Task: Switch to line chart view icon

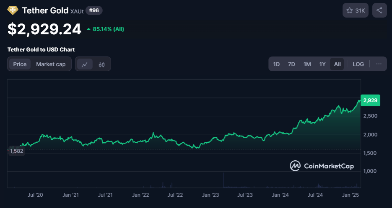Action: 85,64
